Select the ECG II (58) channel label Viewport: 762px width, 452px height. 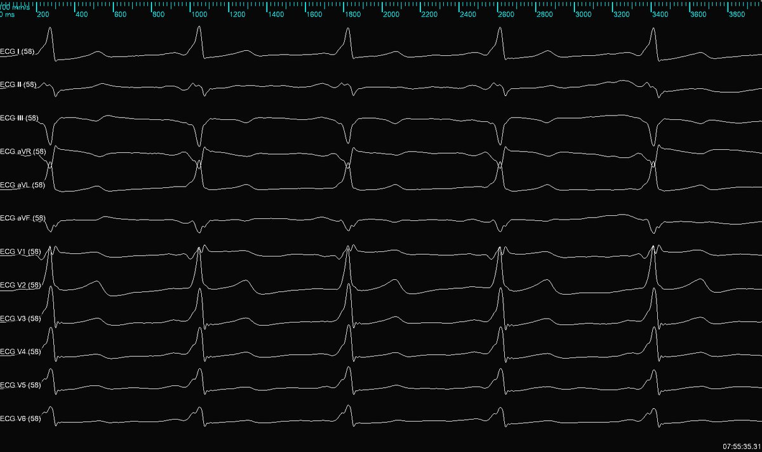click(x=19, y=85)
